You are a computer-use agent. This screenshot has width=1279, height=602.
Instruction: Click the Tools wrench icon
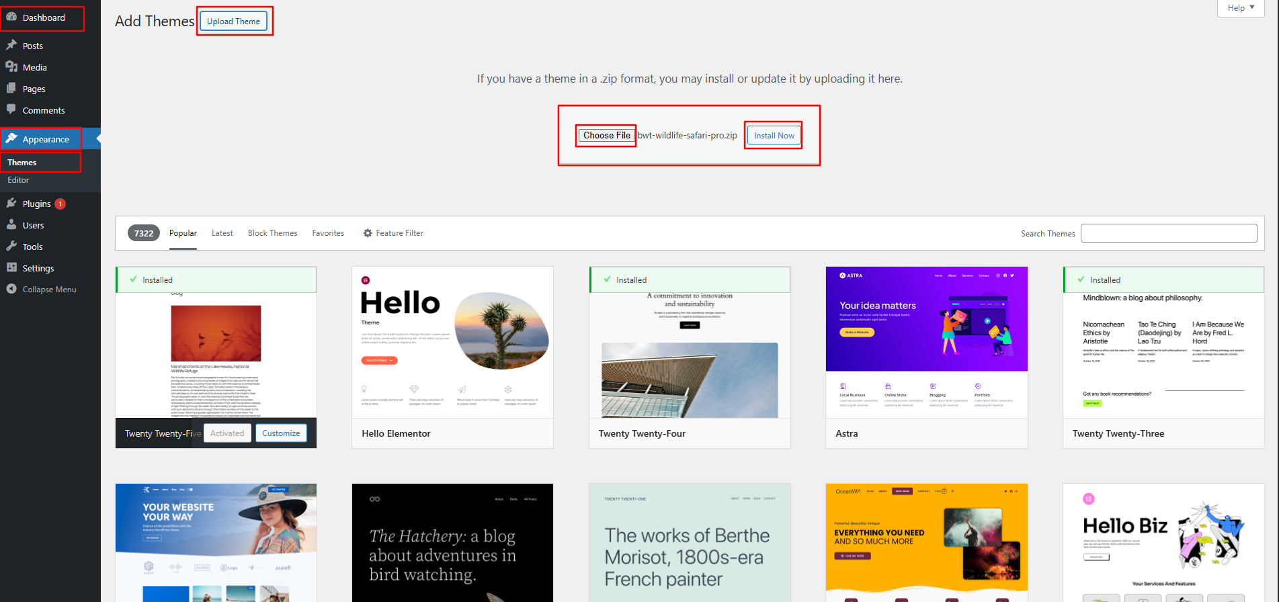11,246
